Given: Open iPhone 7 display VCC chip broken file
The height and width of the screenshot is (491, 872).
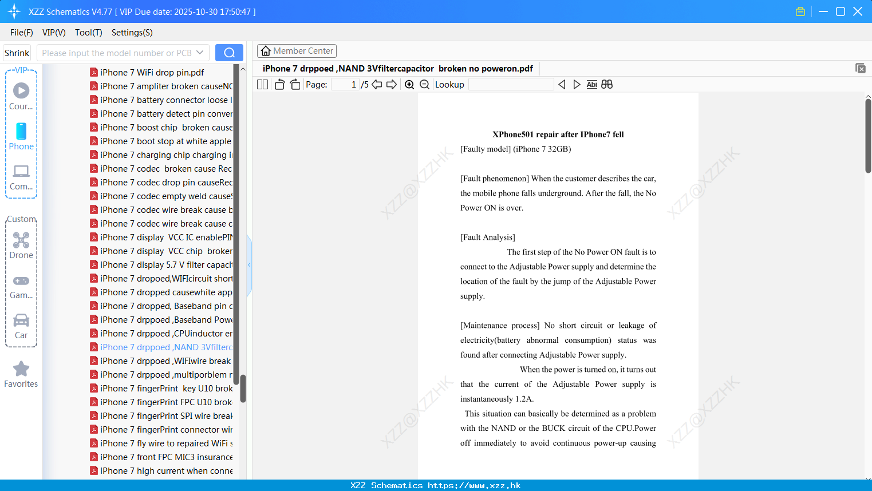Looking at the screenshot, I should point(161,251).
